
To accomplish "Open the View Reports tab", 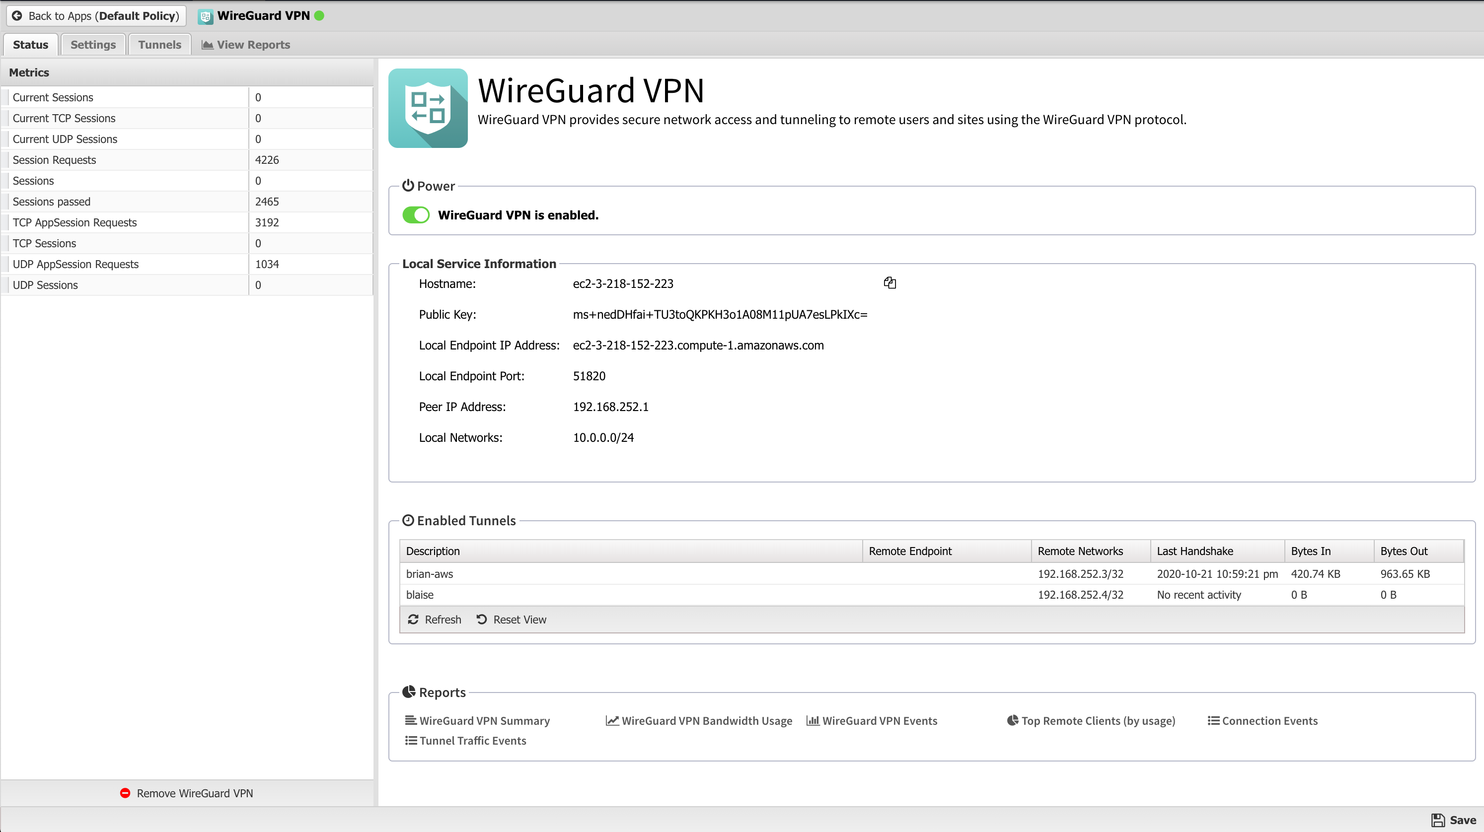I will point(246,44).
